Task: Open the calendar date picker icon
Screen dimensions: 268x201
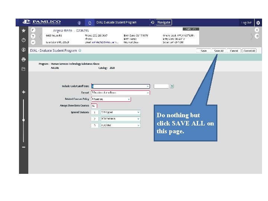Action: pyautogui.click(x=172, y=86)
